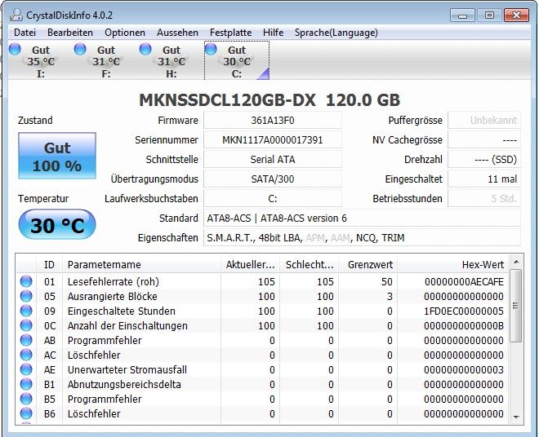Click the blue status orb for drive C:
The height and width of the screenshot is (437, 539).
[211, 49]
